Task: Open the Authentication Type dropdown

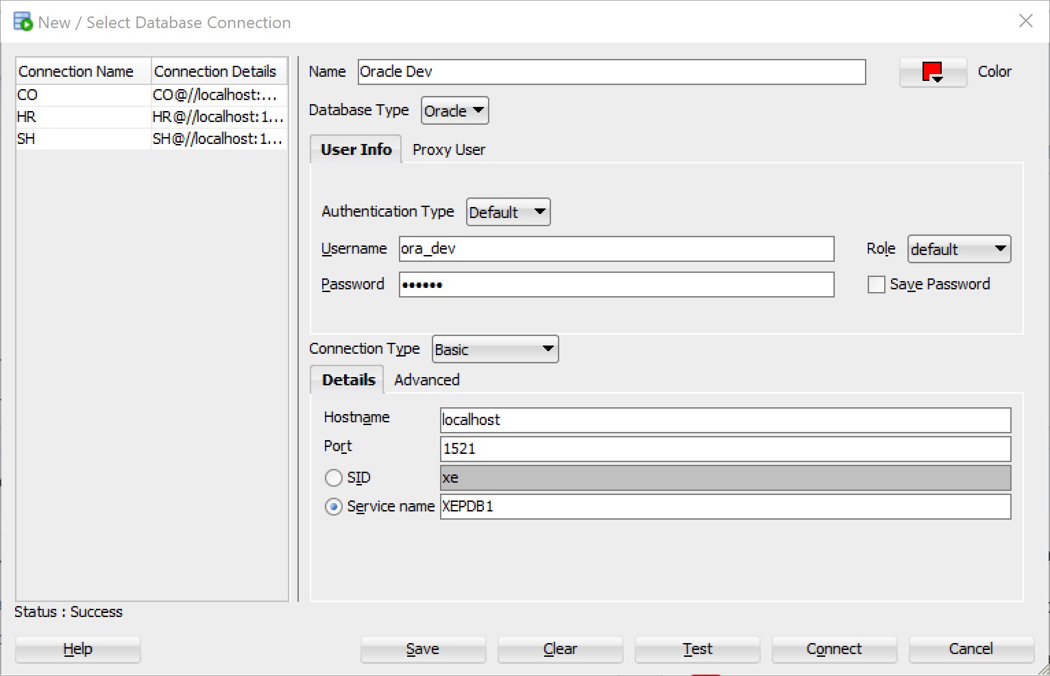Action: click(508, 212)
